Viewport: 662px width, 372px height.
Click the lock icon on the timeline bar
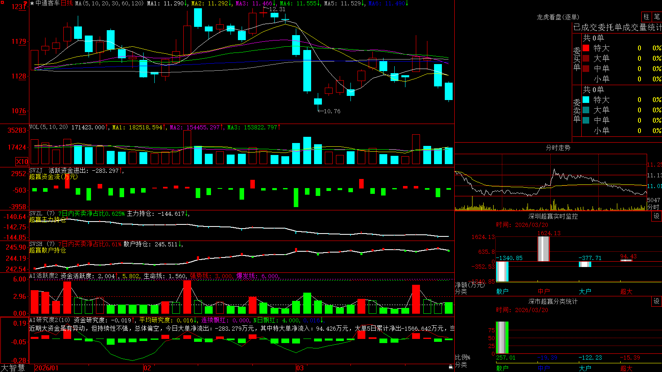[x=451, y=367]
